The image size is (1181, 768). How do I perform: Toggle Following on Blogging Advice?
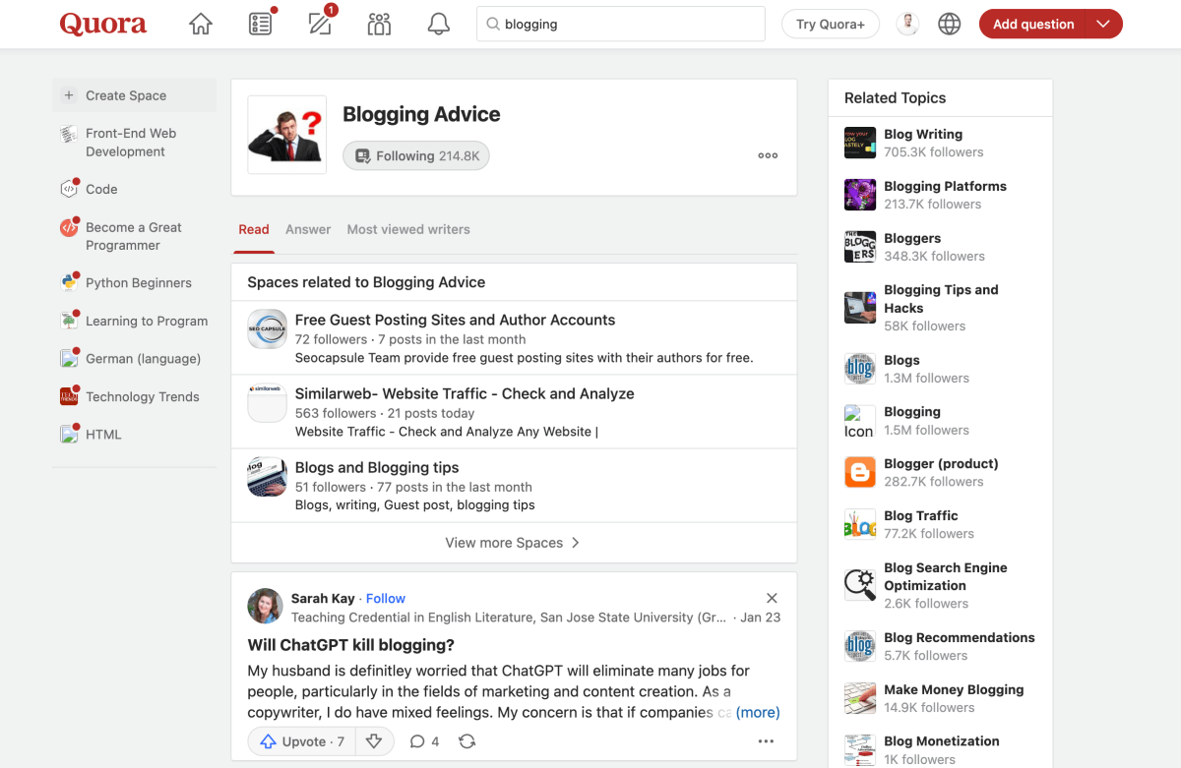click(416, 155)
